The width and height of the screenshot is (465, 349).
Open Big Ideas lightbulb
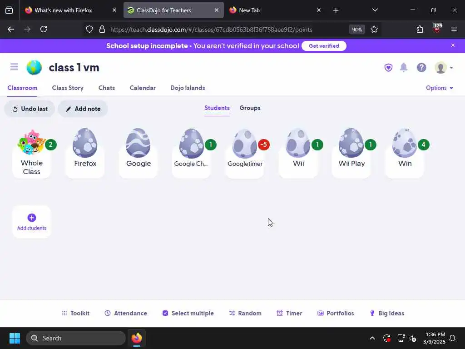coord(387,314)
